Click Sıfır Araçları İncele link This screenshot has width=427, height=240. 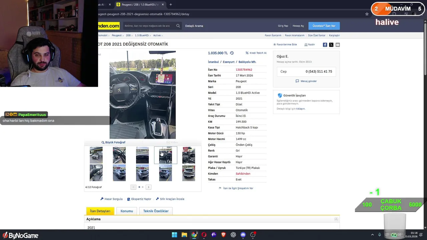170,199
